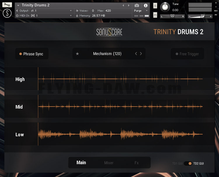Click the High waveform display

click(120, 79)
